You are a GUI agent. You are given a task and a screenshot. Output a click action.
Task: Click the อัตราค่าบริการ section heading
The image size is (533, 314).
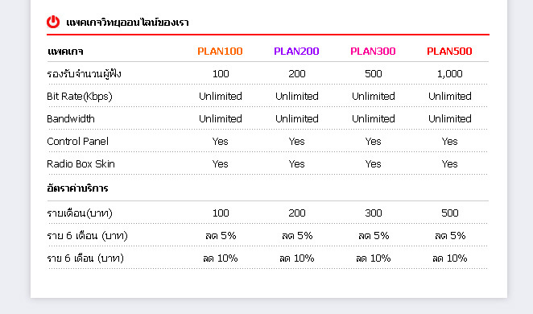pyautogui.click(x=77, y=188)
